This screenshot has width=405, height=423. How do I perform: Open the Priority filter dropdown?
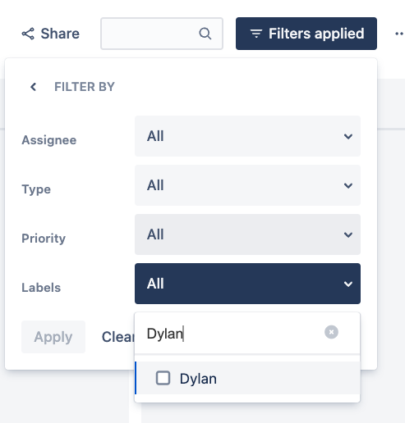pos(247,234)
